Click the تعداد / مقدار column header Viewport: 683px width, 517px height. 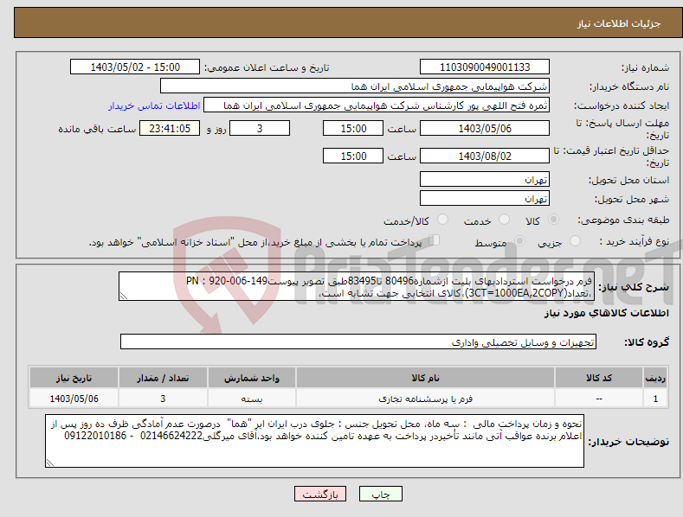tap(163, 378)
